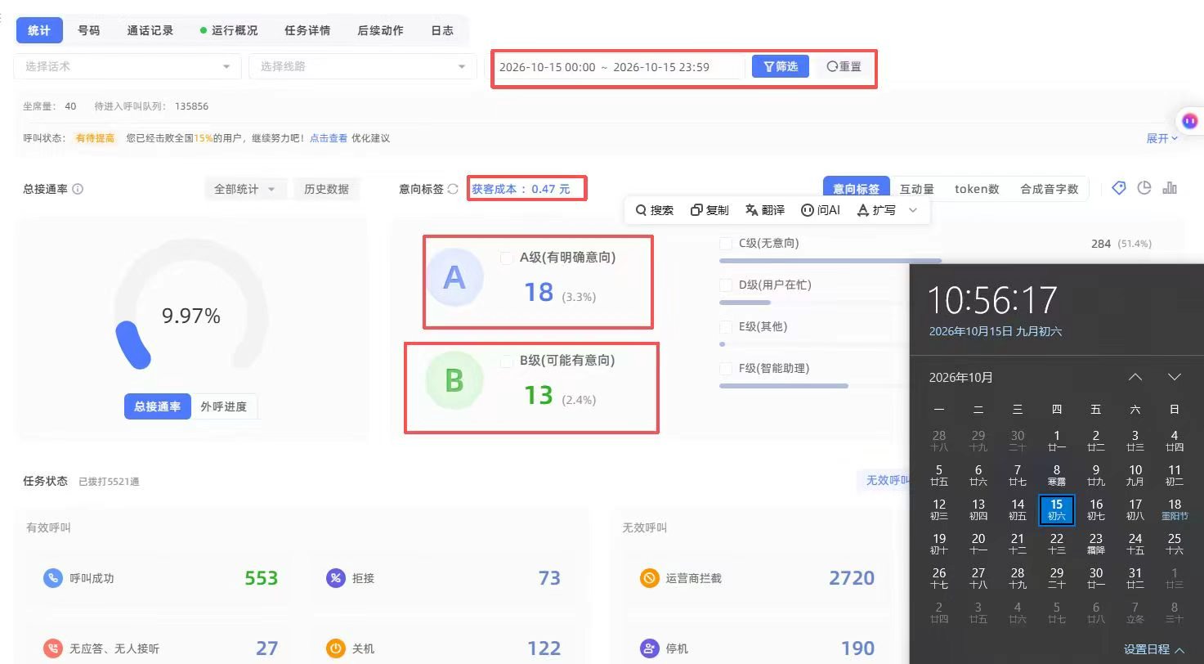This screenshot has height=664, width=1204.
Task: Check the B级(可能有意向) checkbox
Action: click(x=506, y=361)
